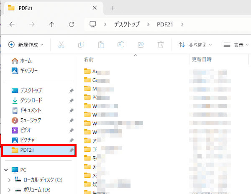This screenshot has height=194, width=251.
Task: Navigate back with the left arrow
Action: pos(12,24)
